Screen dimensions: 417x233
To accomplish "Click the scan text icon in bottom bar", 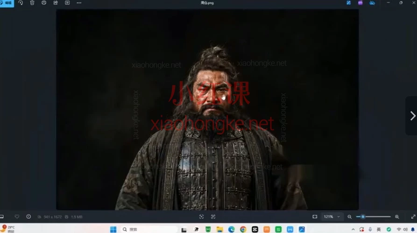I will pyautogui.click(x=213, y=217).
